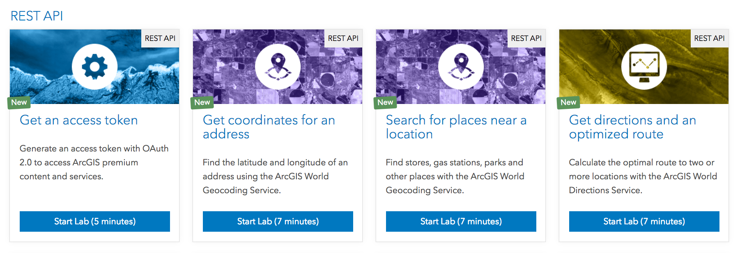The image size is (740, 253).
Task: Click the monitor chart icon on the directions card
Action: pyautogui.click(x=644, y=67)
